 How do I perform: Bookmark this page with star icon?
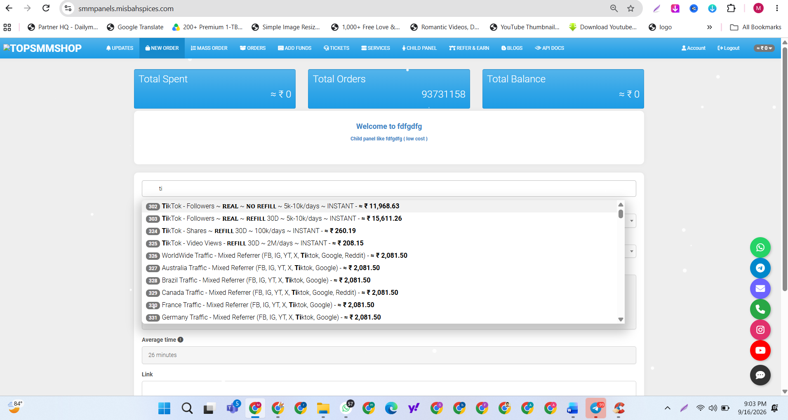click(x=630, y=8)
